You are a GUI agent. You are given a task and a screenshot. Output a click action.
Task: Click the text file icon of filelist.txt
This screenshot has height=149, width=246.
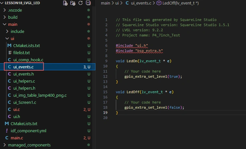(9, 53)
